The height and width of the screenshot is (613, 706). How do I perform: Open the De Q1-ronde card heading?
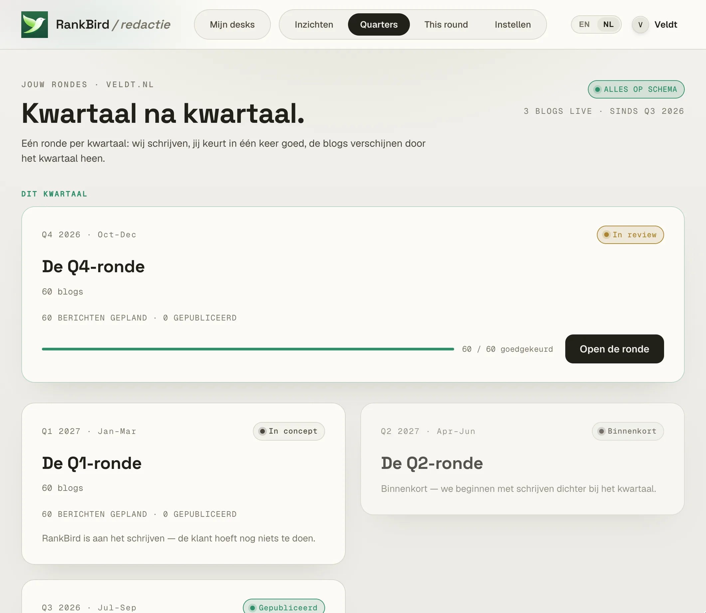tap(92, 463)
